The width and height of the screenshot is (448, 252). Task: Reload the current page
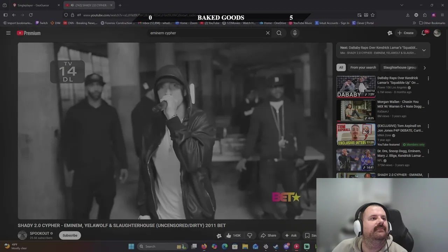(x=31, y=15)
